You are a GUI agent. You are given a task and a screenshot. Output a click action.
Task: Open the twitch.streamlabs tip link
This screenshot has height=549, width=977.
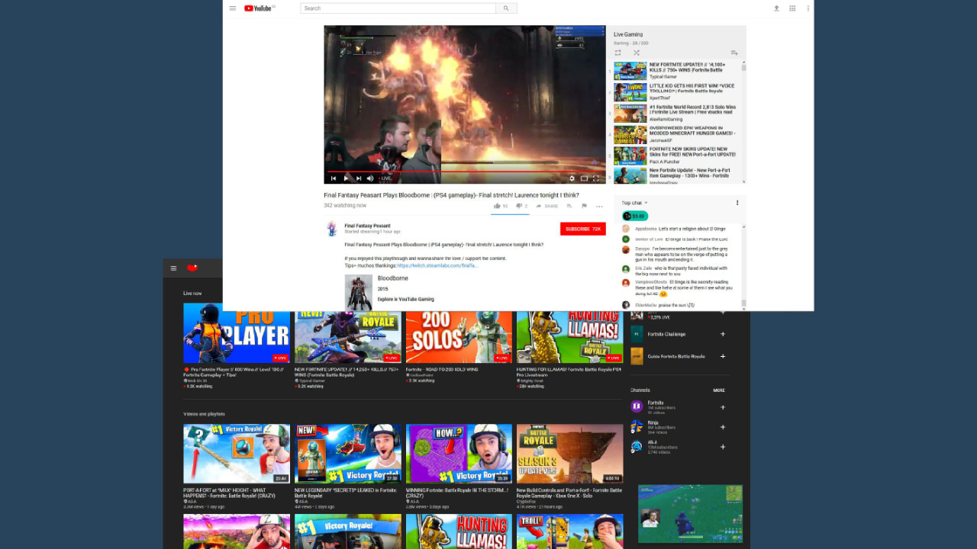(x=437, y=265)
